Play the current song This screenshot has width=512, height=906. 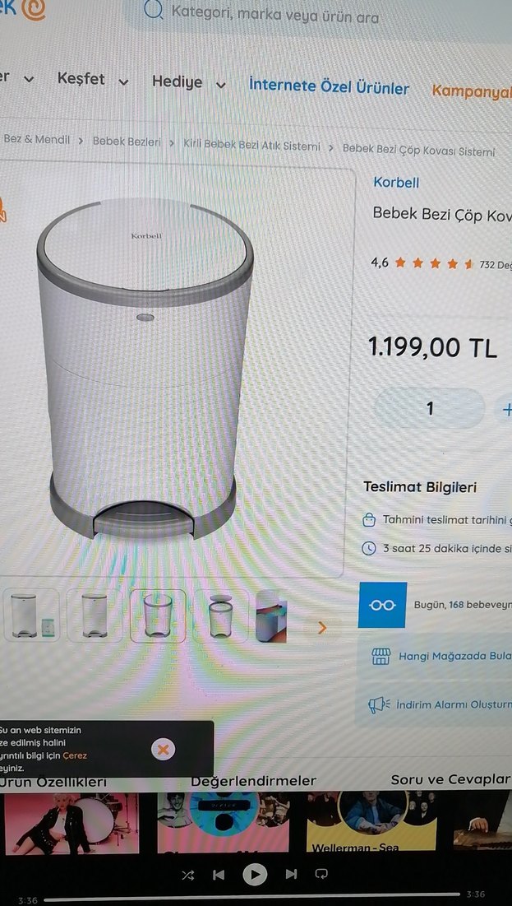point(255,874)
